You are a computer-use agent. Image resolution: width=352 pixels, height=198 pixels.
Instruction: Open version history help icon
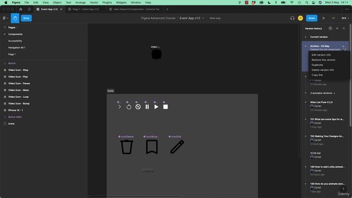[x=330, y=29]
